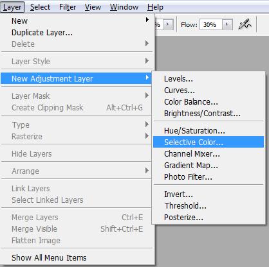
Task: Open the Help menu
Action: click(155, 7)
